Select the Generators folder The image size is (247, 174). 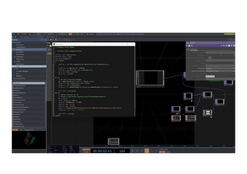20,45
